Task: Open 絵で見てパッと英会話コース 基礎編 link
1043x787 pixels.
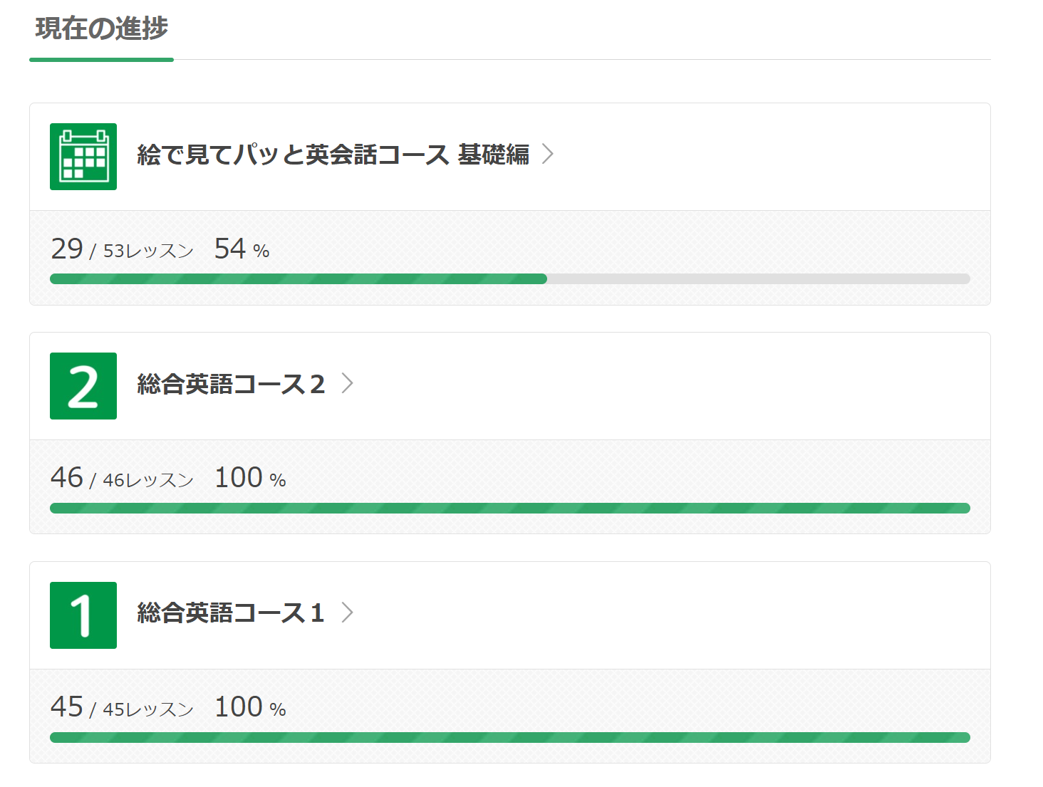Action: [x=333, y=155]
